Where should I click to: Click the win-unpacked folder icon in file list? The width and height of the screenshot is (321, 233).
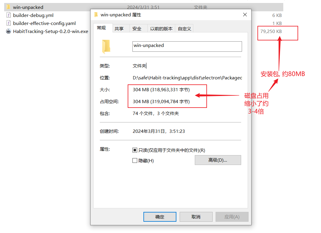(8, 7)
